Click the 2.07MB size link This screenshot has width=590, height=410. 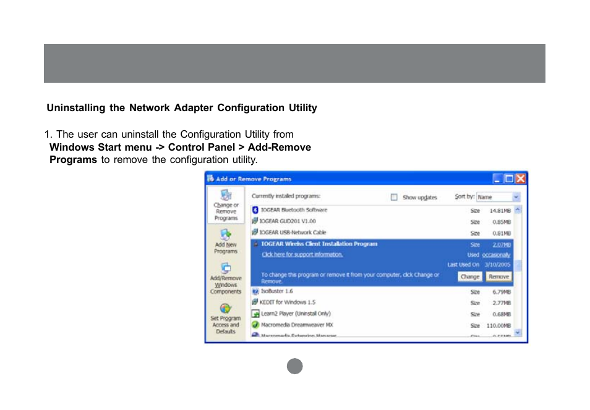click(x=502, y=245)
